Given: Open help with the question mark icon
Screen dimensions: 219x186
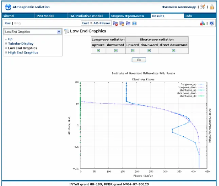Looking at the screenshot, I should (x=212, y=23).
